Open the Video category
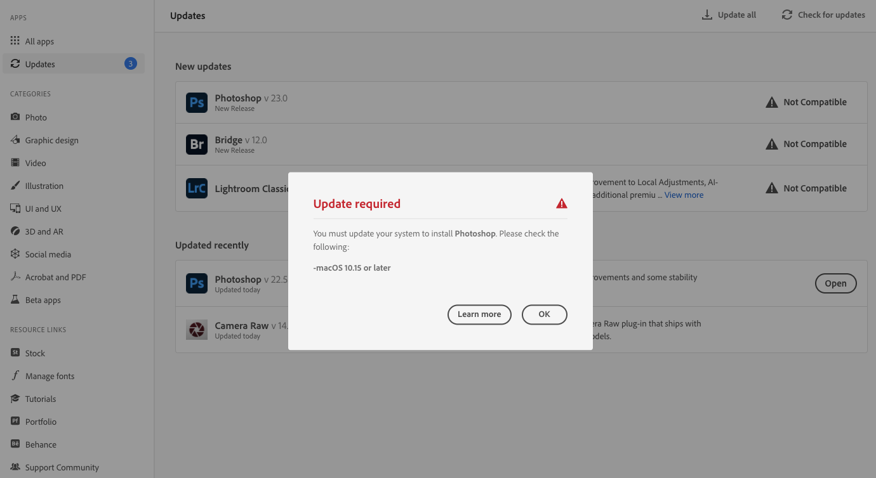This screenshot has height=478, width=876. [28, 163]
